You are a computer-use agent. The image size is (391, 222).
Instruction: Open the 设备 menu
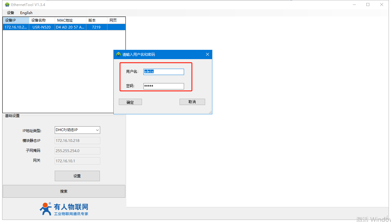[x=11, y=13]
